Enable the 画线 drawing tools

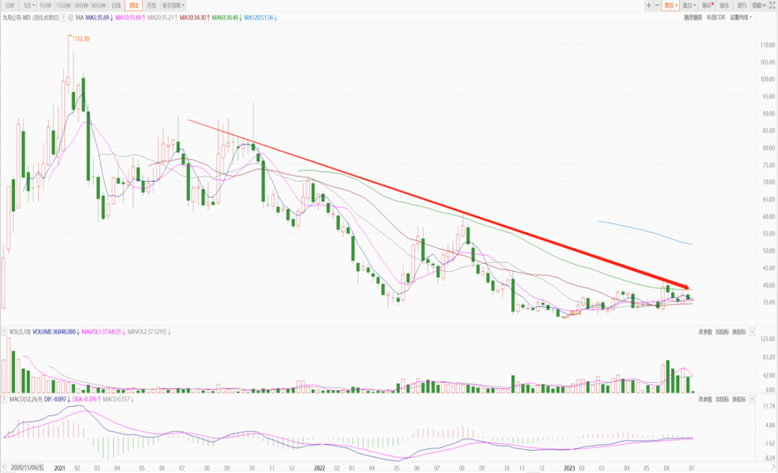click(725, 6)
